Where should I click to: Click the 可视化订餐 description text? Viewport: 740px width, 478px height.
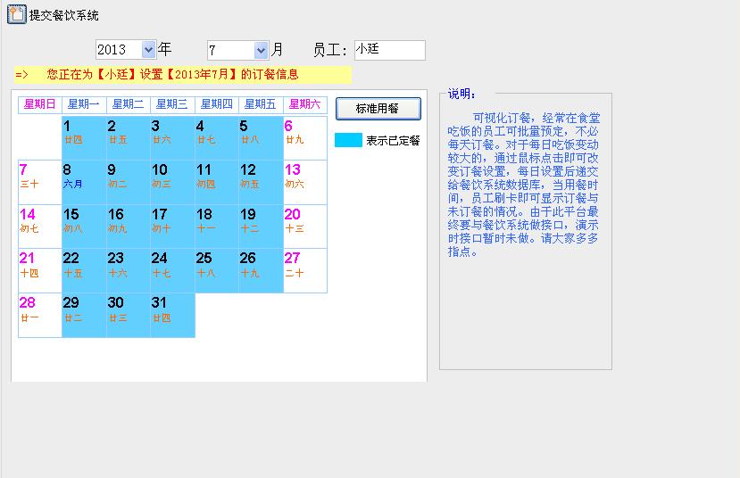pyautogui.click(x=523, y=185)
